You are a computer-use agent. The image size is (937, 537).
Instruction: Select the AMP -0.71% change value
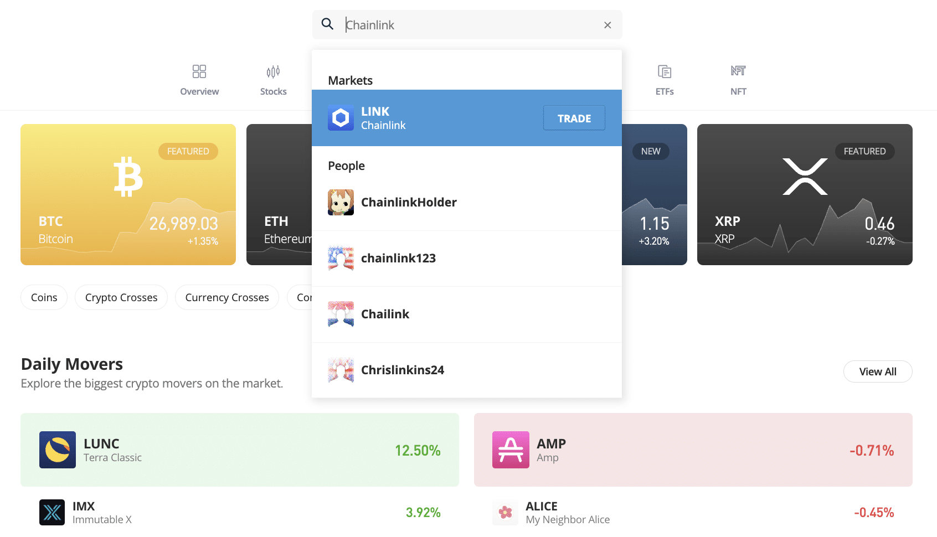pos(872,450)
